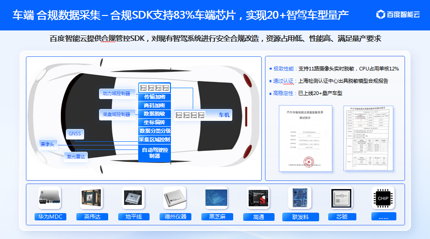Click the 采集区域控制 module
Image resolution: width=430 pixels, height=239 pixels.
tap(155, 139)
